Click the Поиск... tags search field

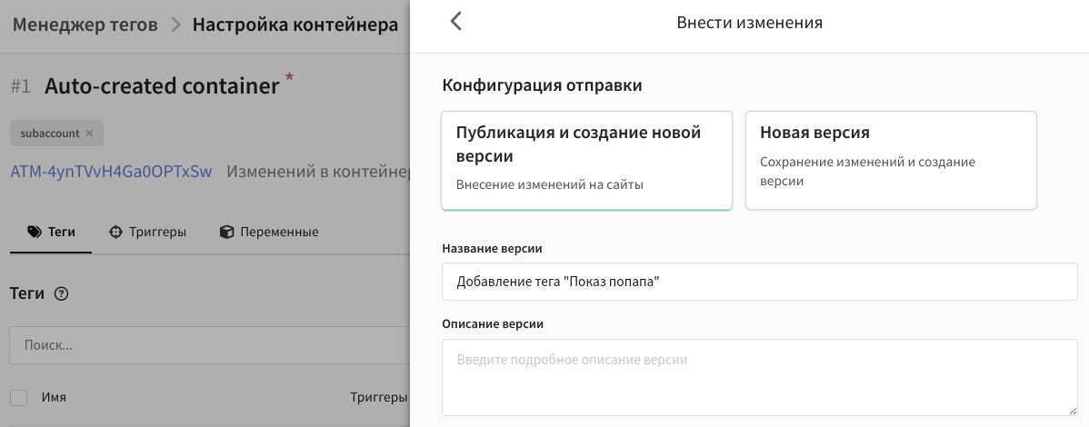point(210,345)
